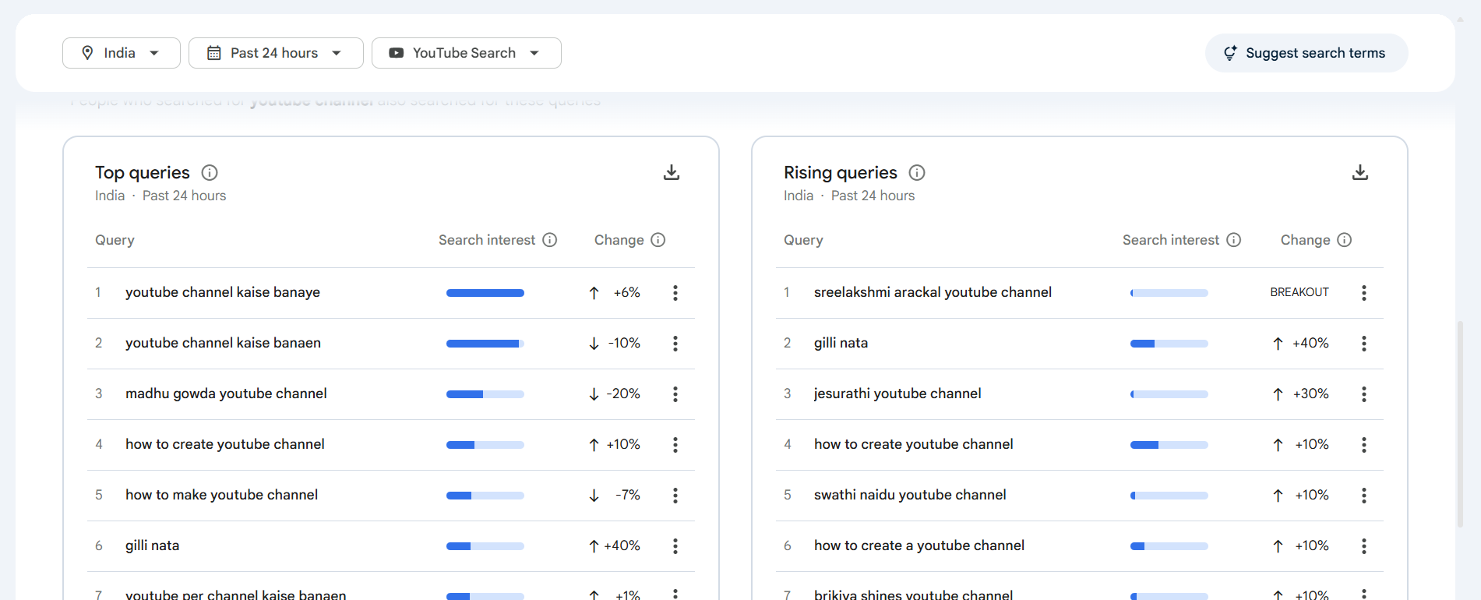Open more options for how to create a youtube channel
This screenshot has height=600, width=1481.
[x=1364, y=546]
